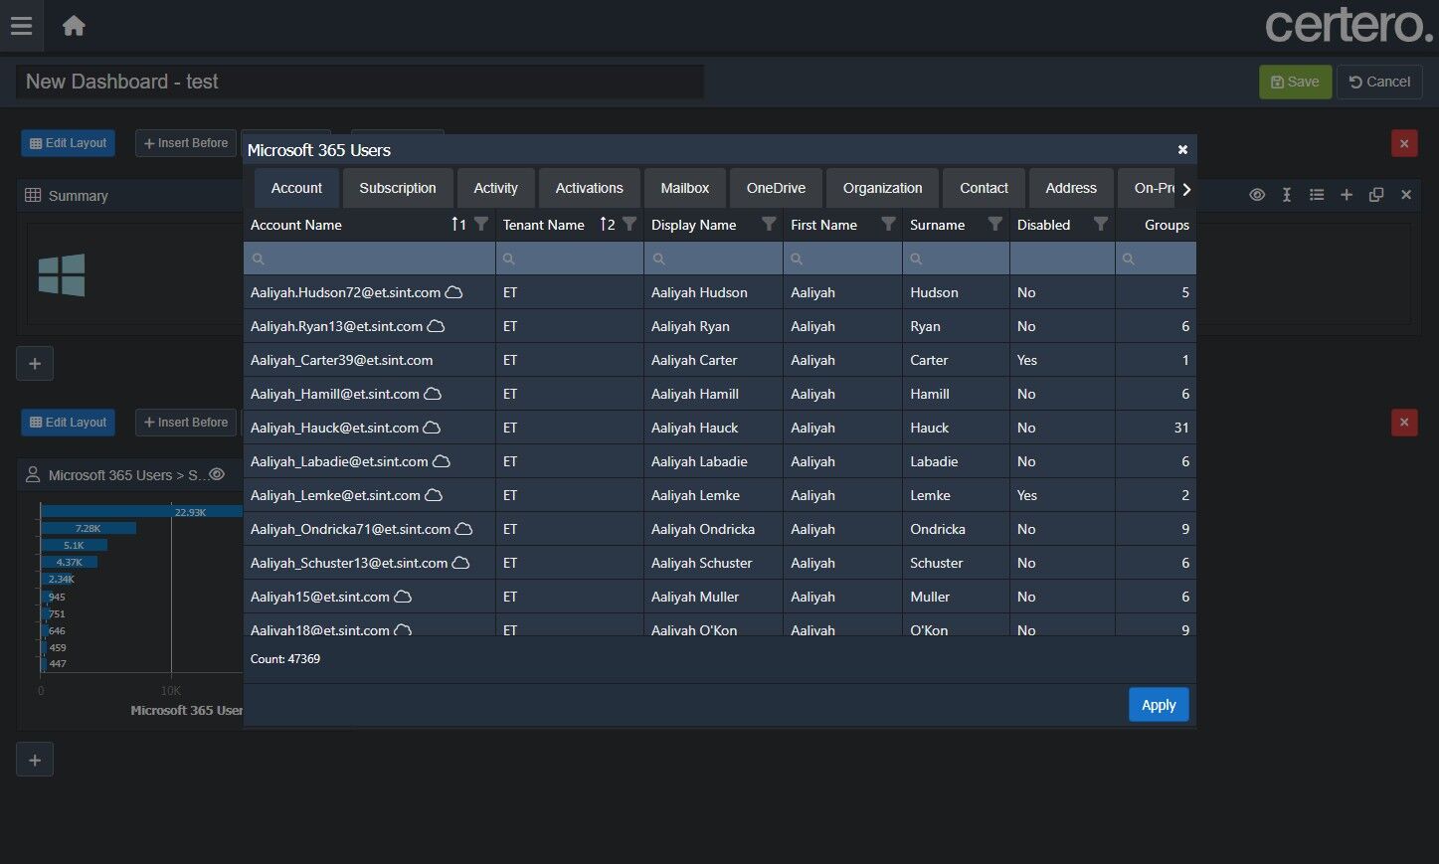Viewport: 1439px width, 864px height.
Task: Sort by Account Name column header
Action: point(296,225)
